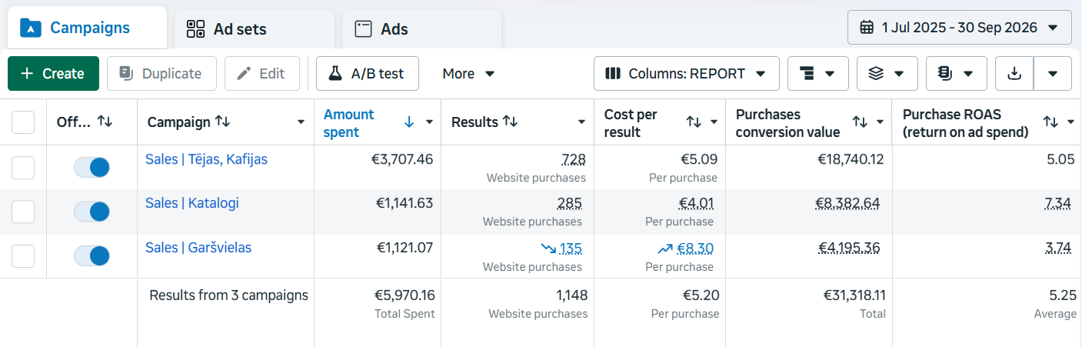Viewport: 1082px width, 347px height.
Task: Open the layers stack menu icon
Action: pos(887,74)
